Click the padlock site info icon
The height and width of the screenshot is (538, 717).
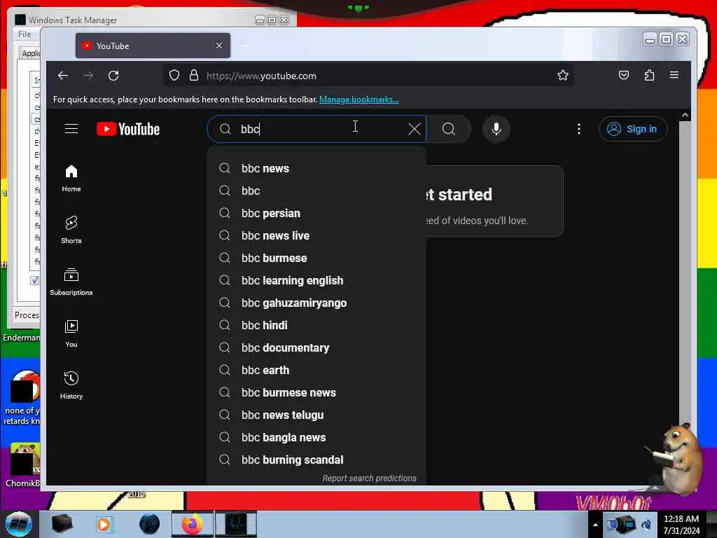194,75
